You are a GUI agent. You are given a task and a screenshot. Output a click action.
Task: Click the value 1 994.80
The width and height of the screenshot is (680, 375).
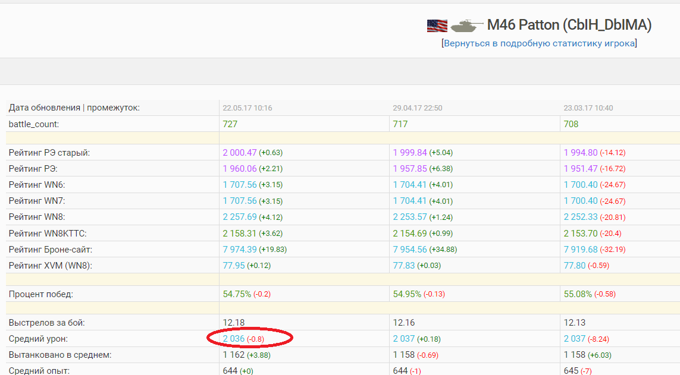click(x=581, y=152)
